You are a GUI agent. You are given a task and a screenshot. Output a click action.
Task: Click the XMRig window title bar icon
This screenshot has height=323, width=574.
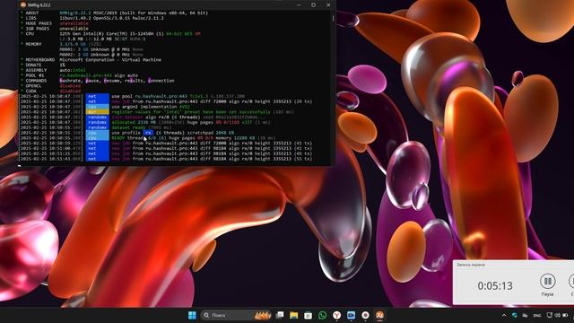click(23, 4)
